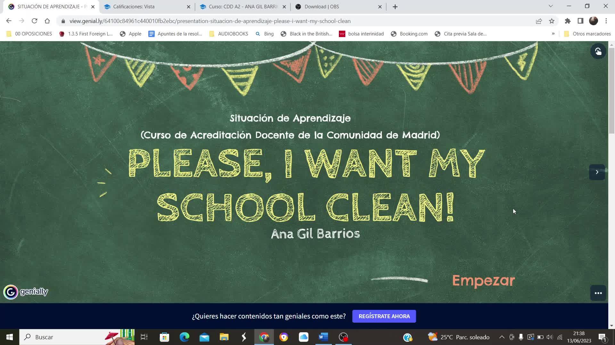Open Microsoft Word from the taskbar

[x=323, y=337]
